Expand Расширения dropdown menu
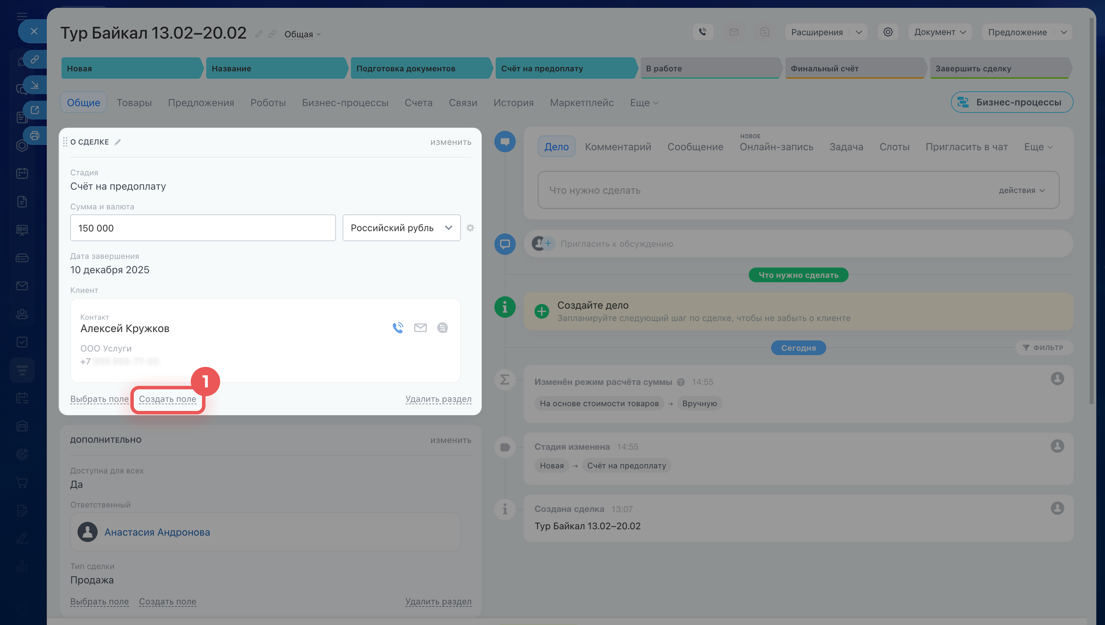Image resolution: width=1105 pixels, height=625 pixels. tap(859, 32)
